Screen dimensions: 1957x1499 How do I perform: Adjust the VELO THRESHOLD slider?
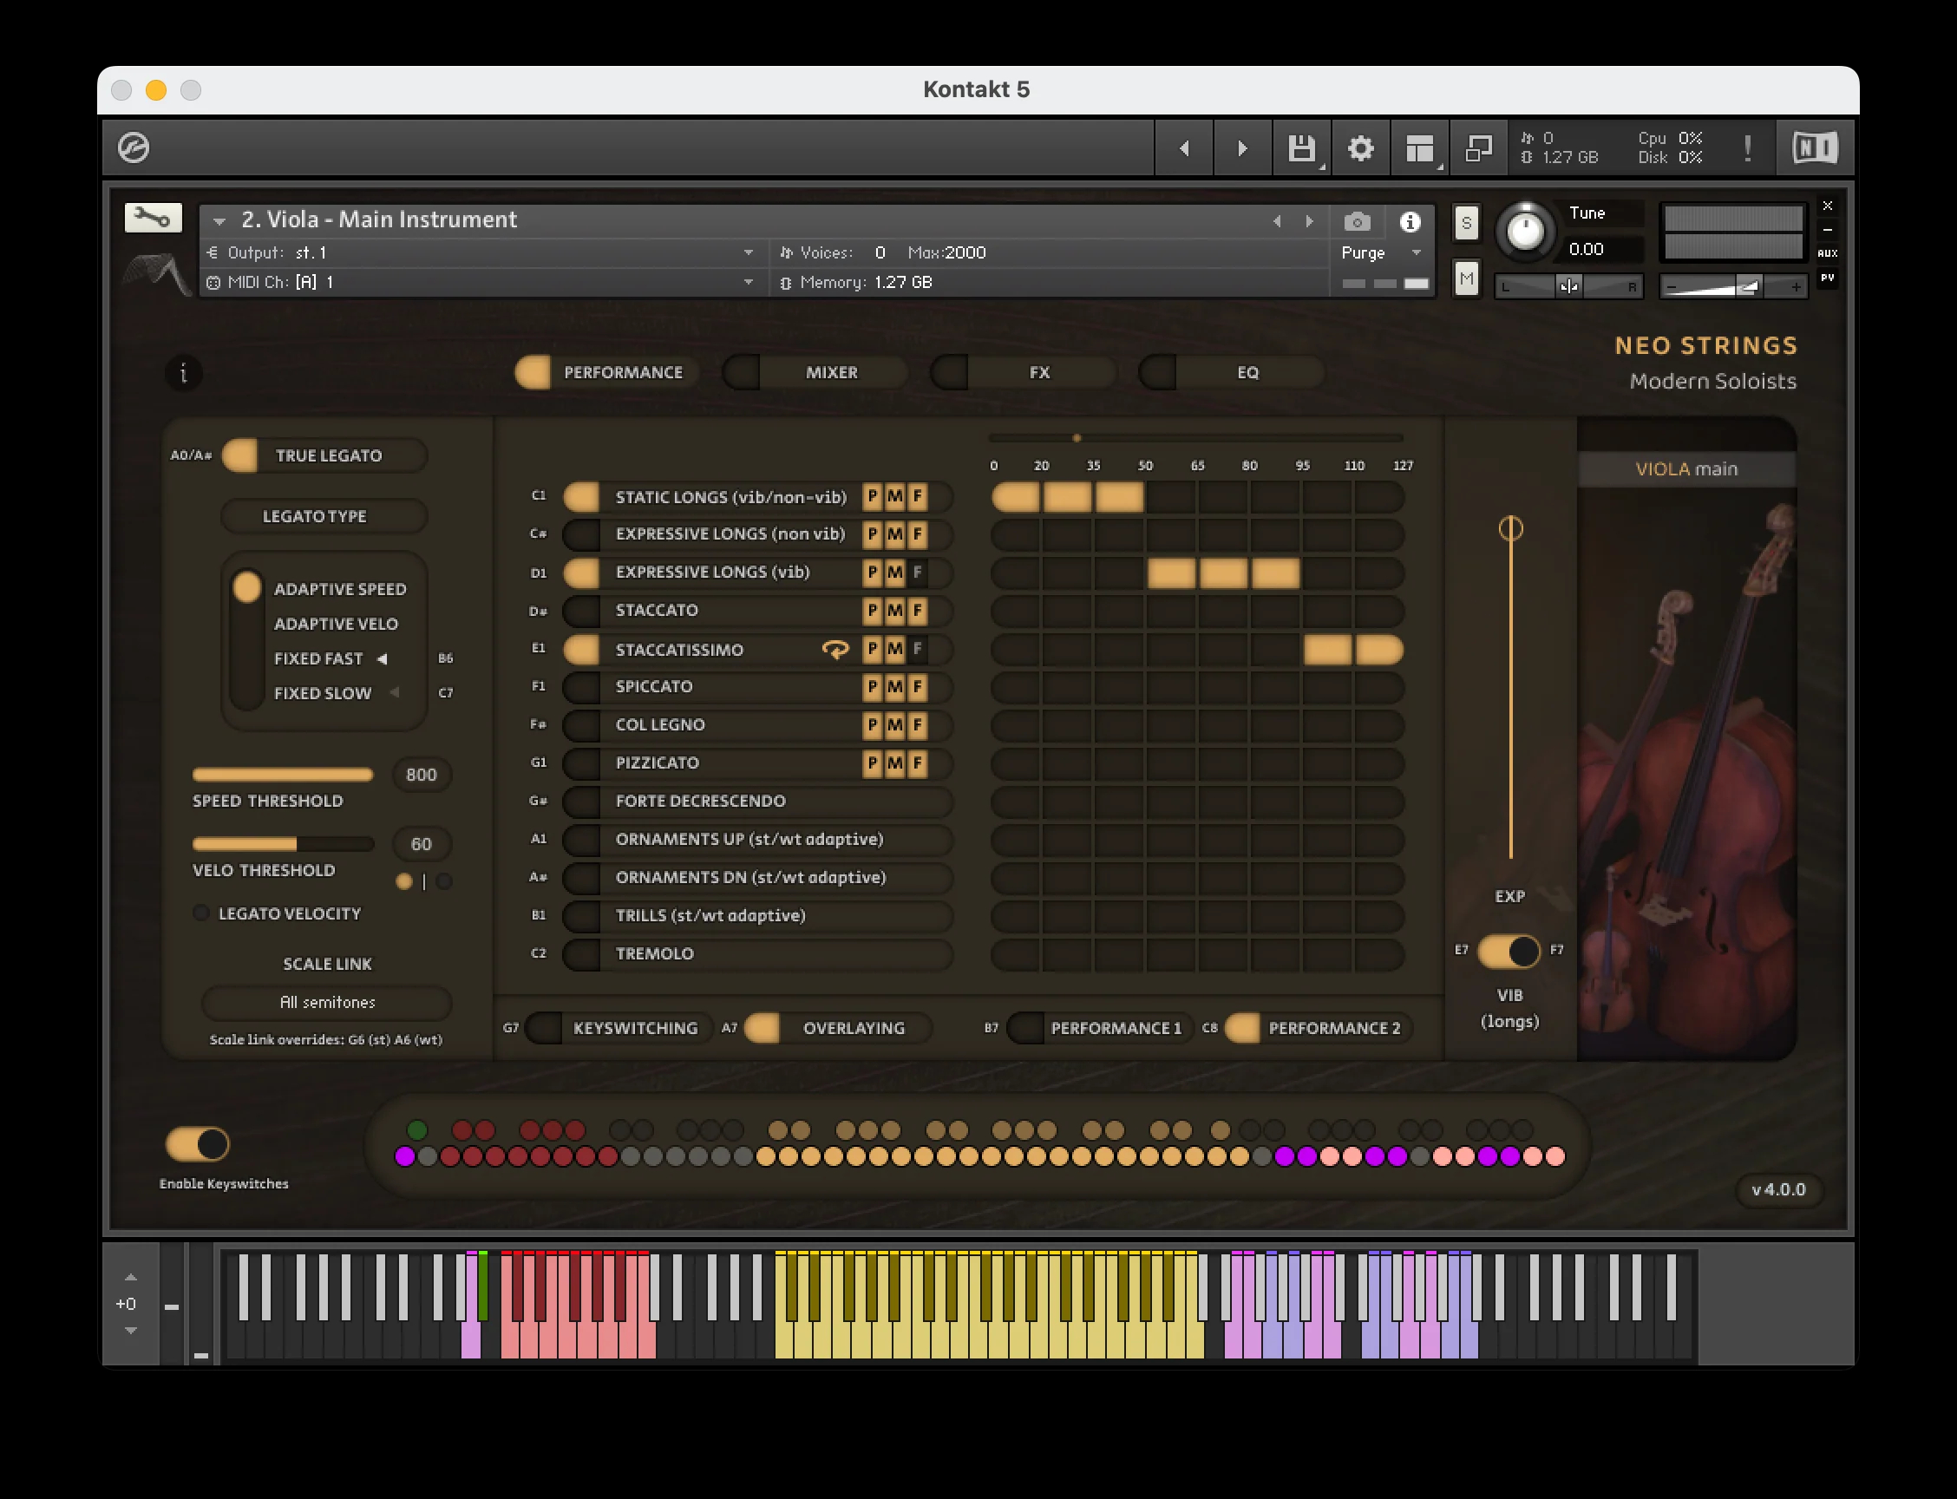(283, 844)
